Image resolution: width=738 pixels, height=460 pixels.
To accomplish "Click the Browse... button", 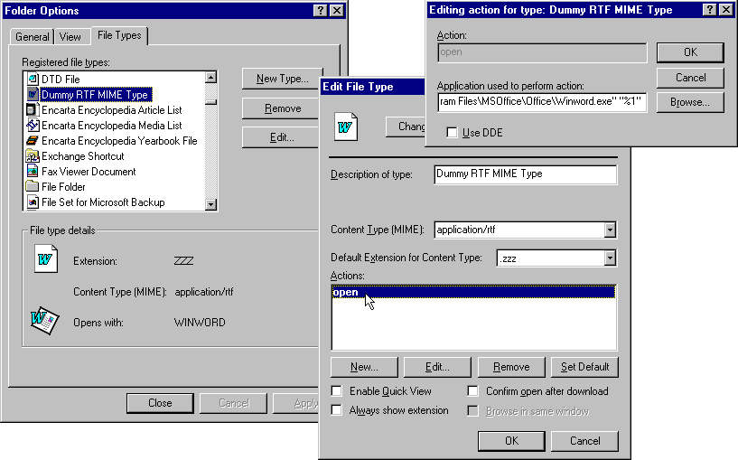I will pyautogui.click(x=689, y=102).
